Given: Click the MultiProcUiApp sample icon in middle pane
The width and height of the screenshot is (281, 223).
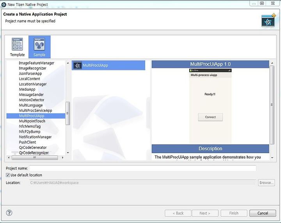Looking at the screenshot, I should (x=78, y=66).
